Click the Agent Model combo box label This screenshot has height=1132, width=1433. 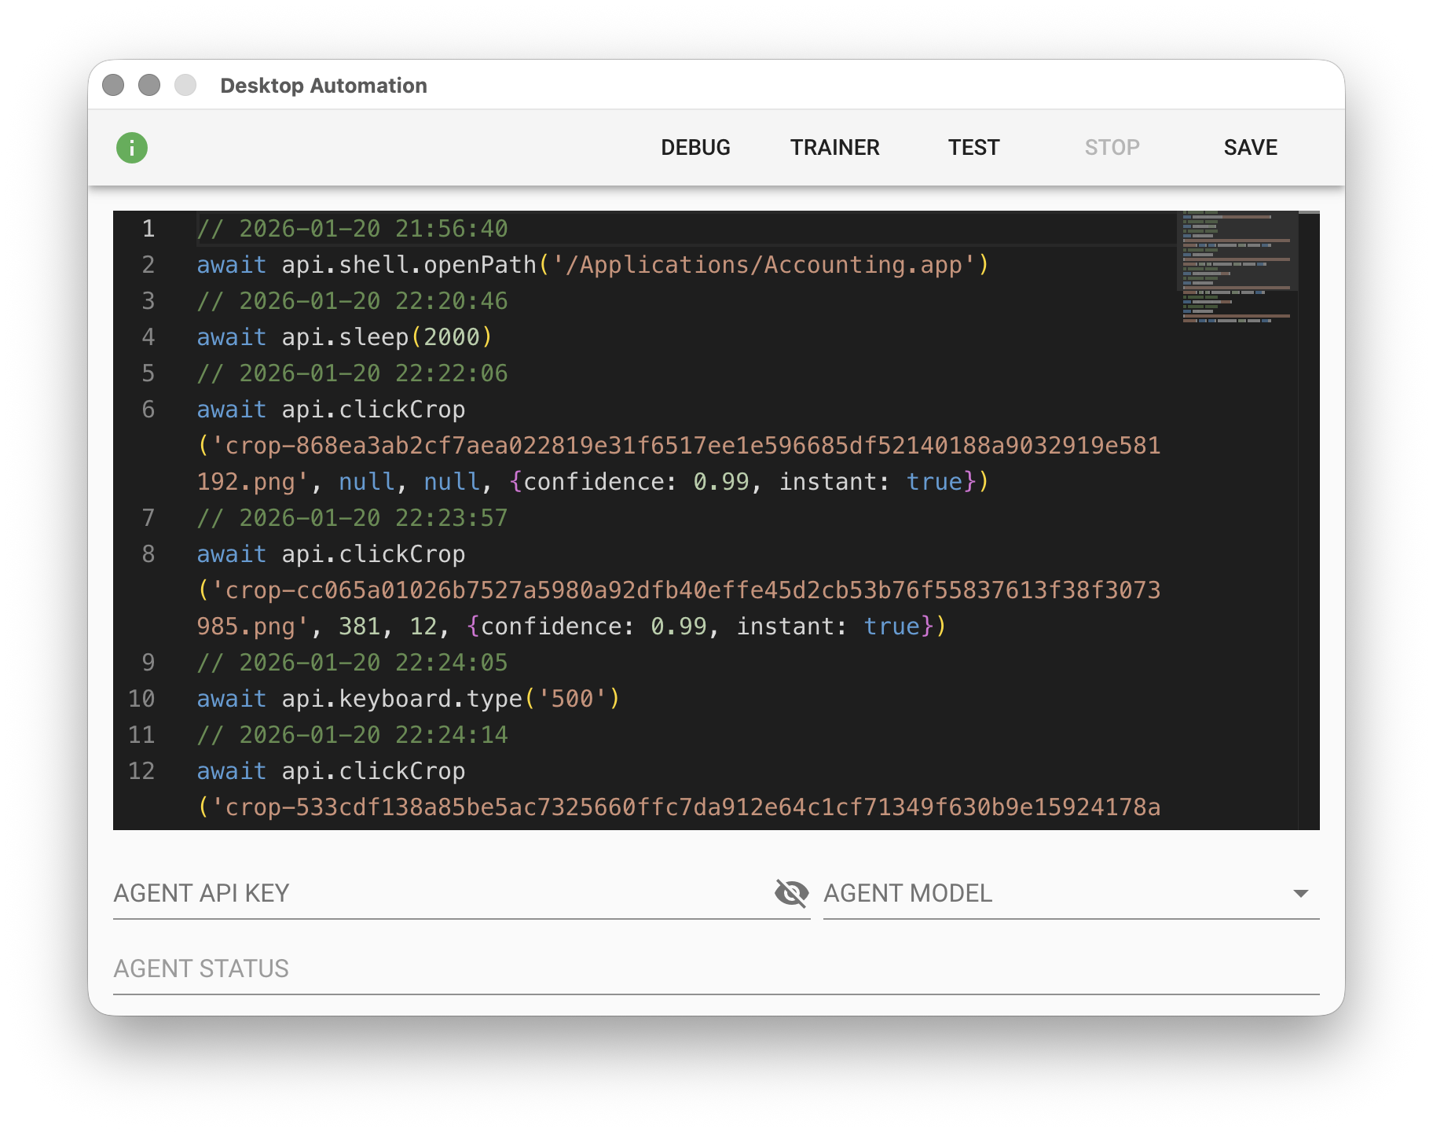[908, 893]
